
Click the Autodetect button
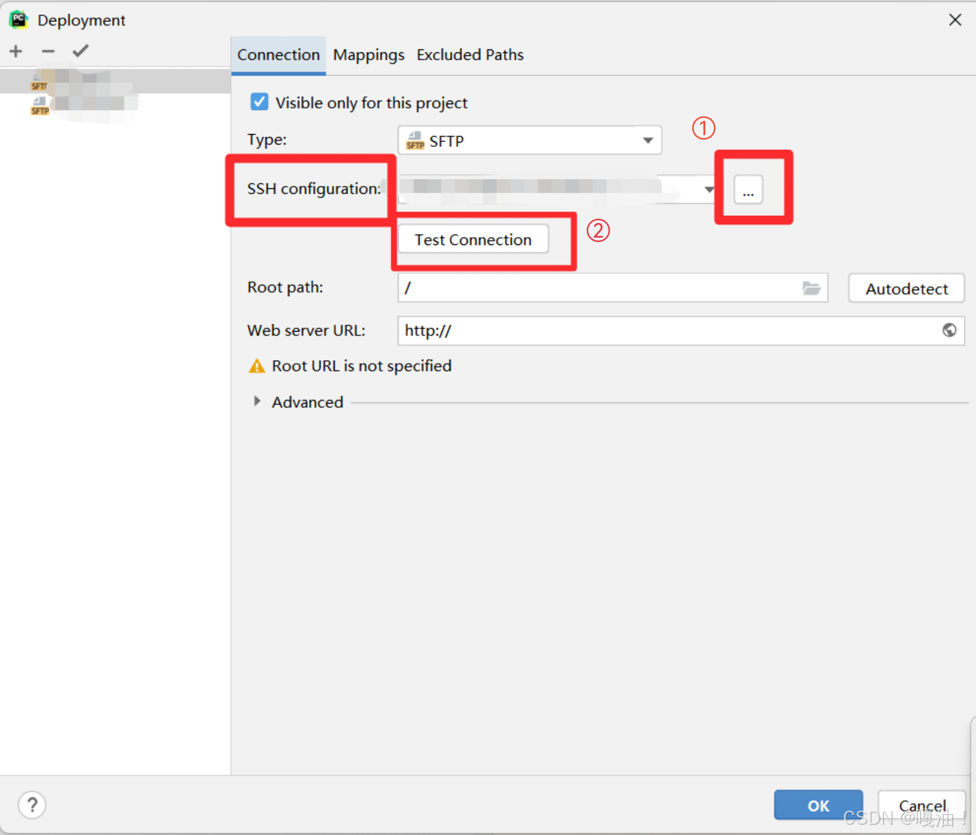(x=907, y=288)
